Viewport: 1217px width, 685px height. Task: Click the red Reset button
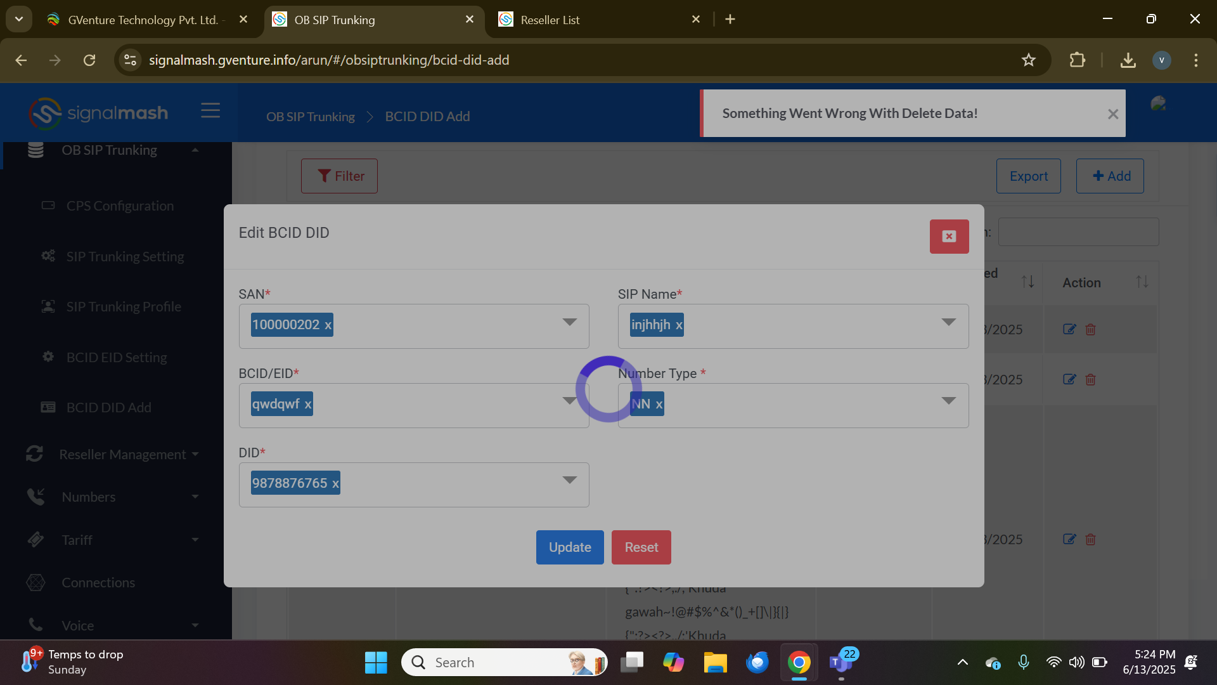(x=641, y=547)
